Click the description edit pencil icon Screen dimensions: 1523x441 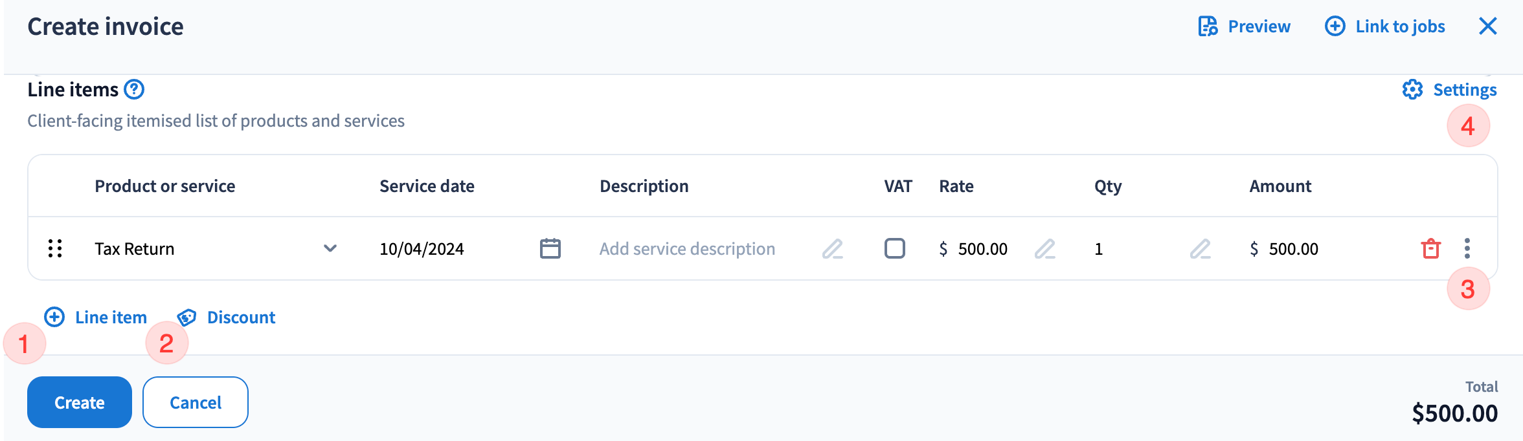click(x=832, y=248)
